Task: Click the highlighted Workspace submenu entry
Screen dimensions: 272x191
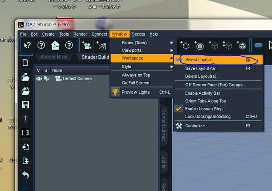Action: [x=142, y=58]
